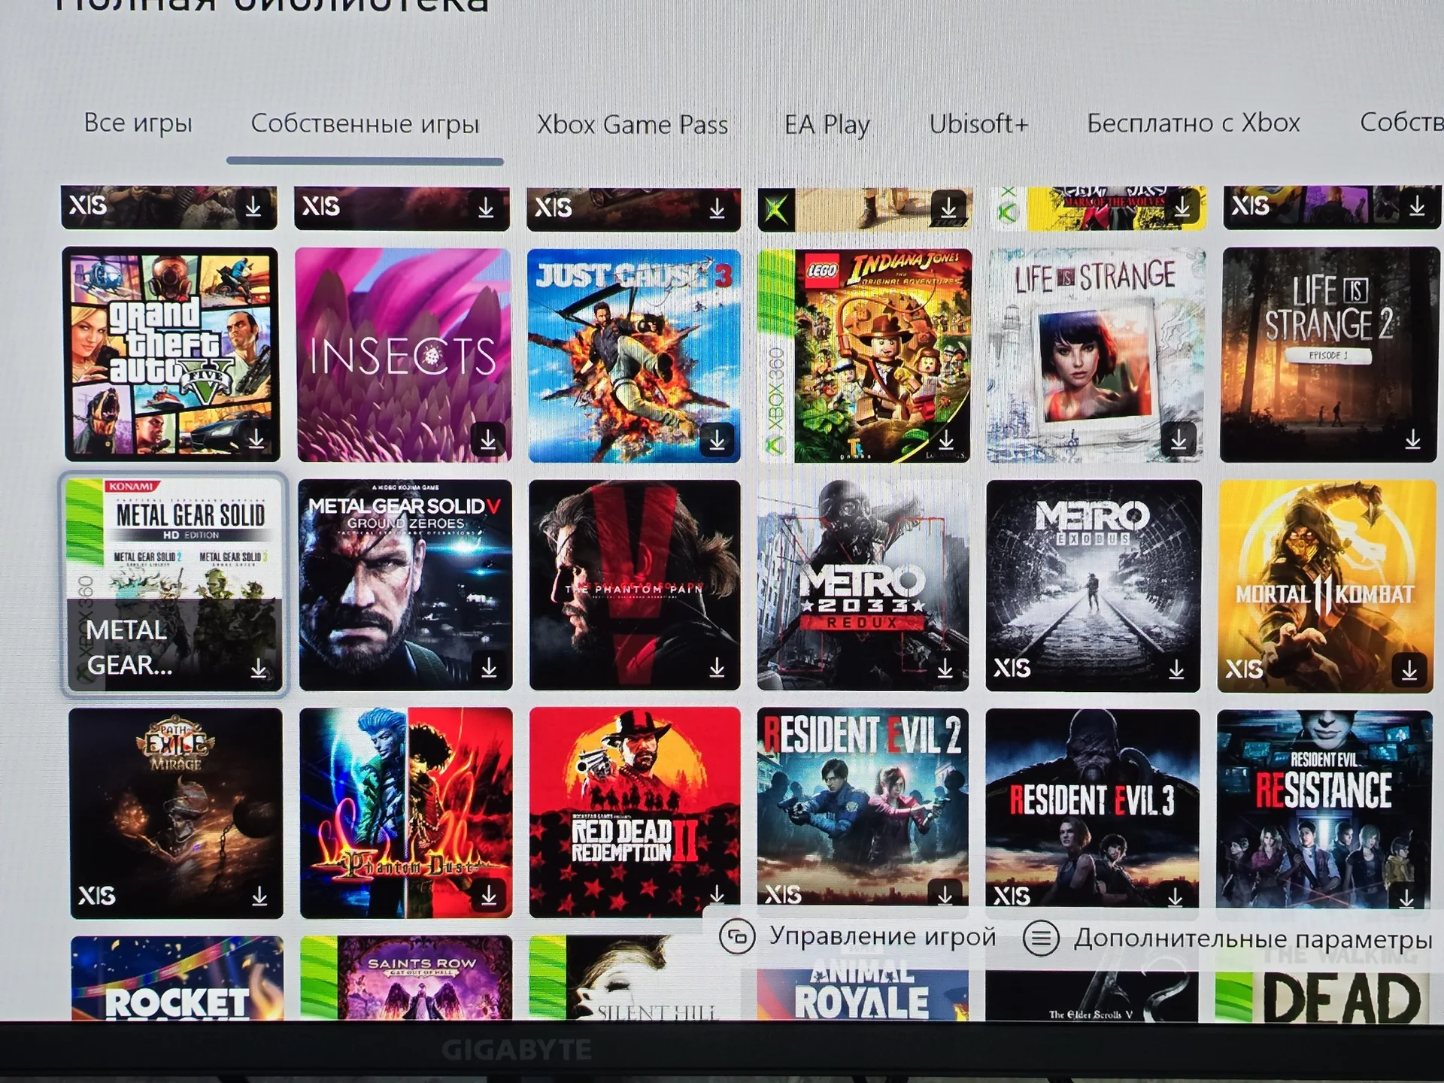
Task: Click X|S badge on Metro Exodus
Action: tap(1012, 668)
